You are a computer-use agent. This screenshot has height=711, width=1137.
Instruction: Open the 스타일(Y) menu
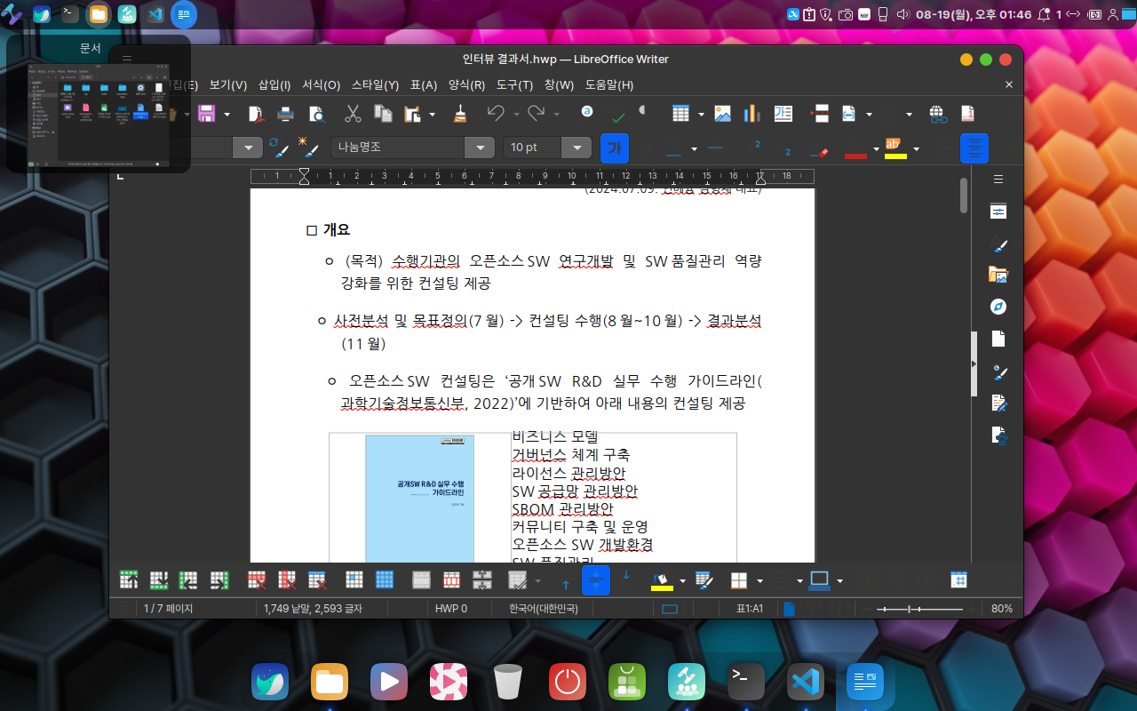point(376,85)
